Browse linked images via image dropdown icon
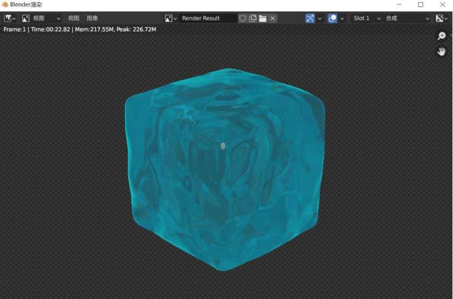The image size is (453, 299). tap(171, 18)
